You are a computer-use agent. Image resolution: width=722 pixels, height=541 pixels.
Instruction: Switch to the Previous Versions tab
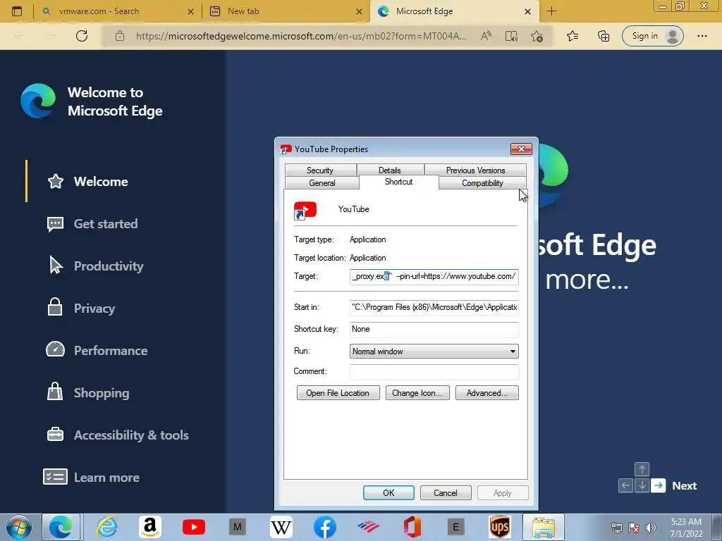[x=475, y=170]
